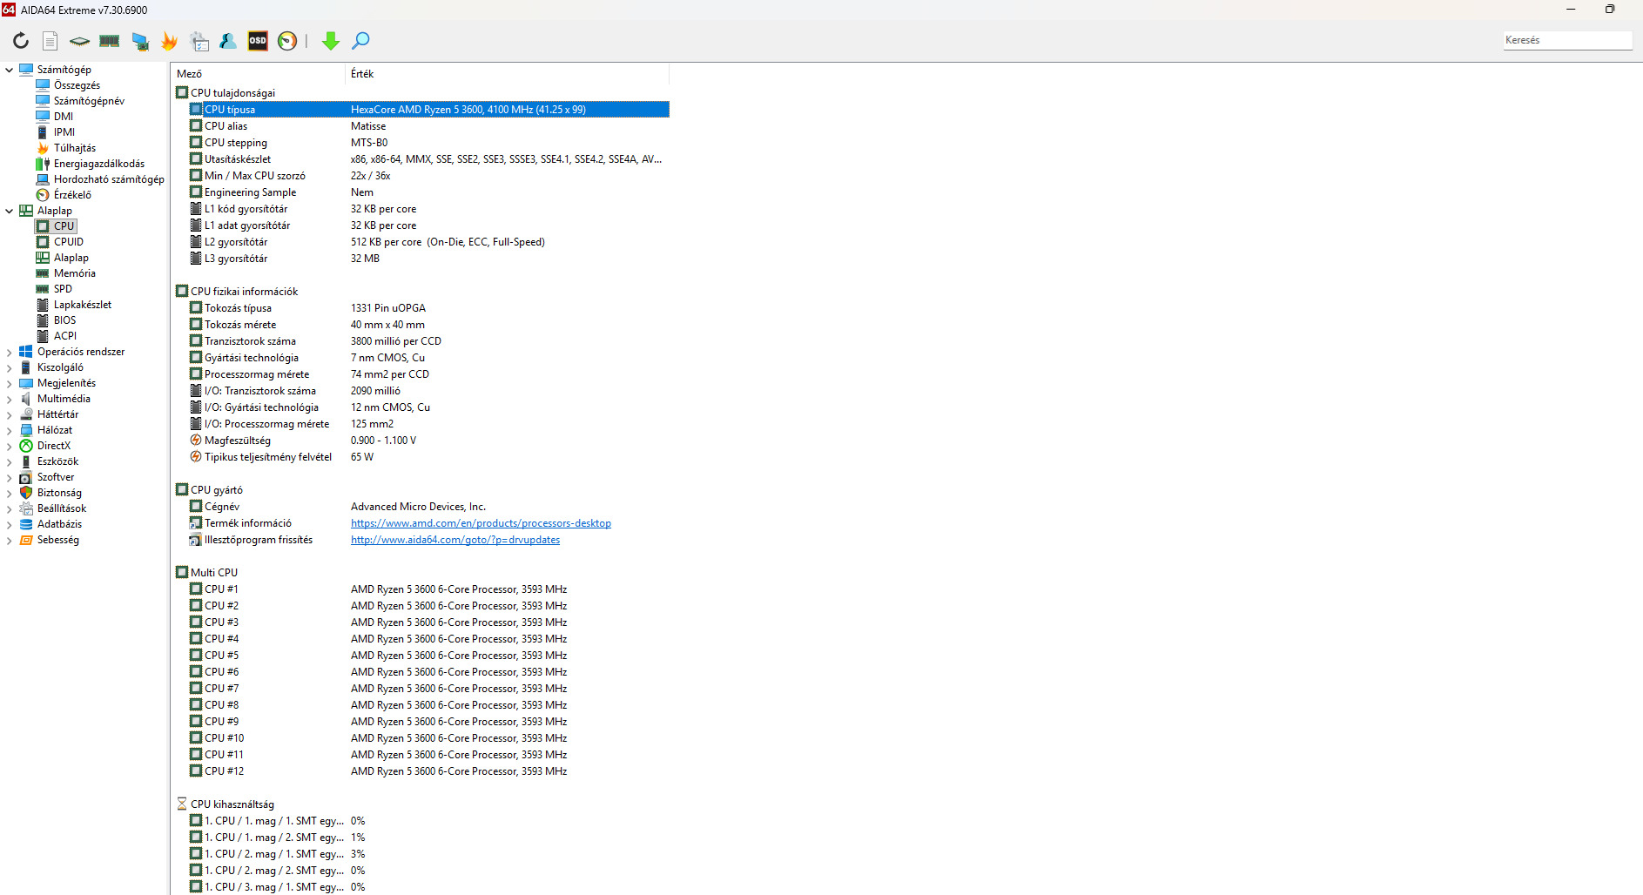Open the BIOS tree item

pos(64,320)
